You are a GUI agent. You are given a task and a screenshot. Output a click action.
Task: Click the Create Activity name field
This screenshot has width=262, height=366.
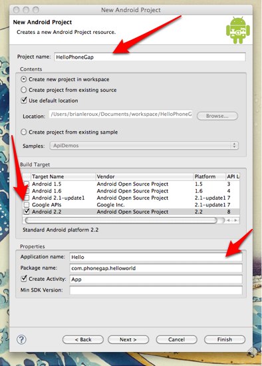[x=156, y=279]
